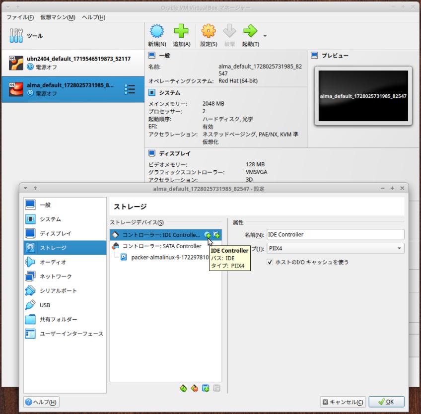Image resolution: width=421 pixels, height=414 pixels.
Task: Click the New (新規) VM toolbar icon
Action: [x=157, y=31]
